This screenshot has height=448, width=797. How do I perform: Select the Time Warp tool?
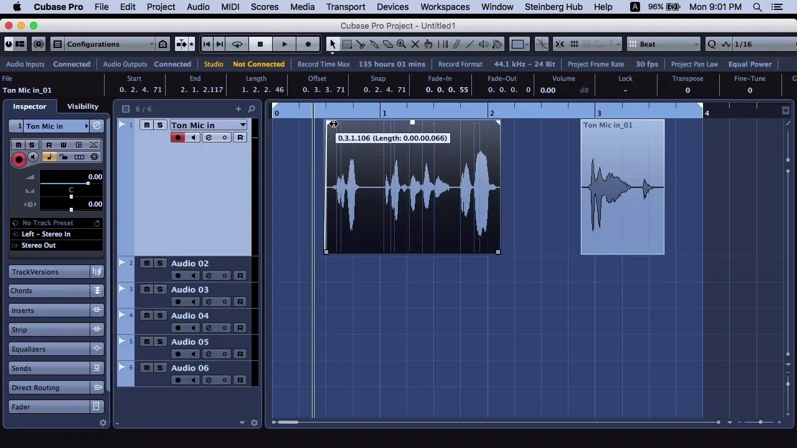[443, 44]
